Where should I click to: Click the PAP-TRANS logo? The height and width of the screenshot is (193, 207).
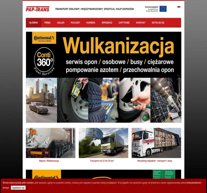click(x=38, y=9)
